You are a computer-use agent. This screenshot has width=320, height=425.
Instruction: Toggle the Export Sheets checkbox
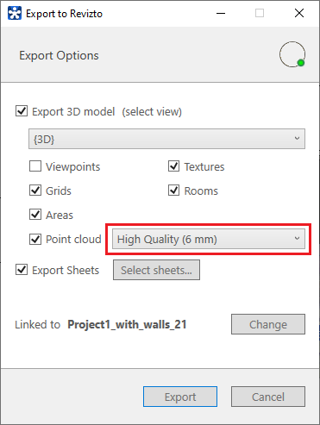pyautogui.click(x=22, y=270)
